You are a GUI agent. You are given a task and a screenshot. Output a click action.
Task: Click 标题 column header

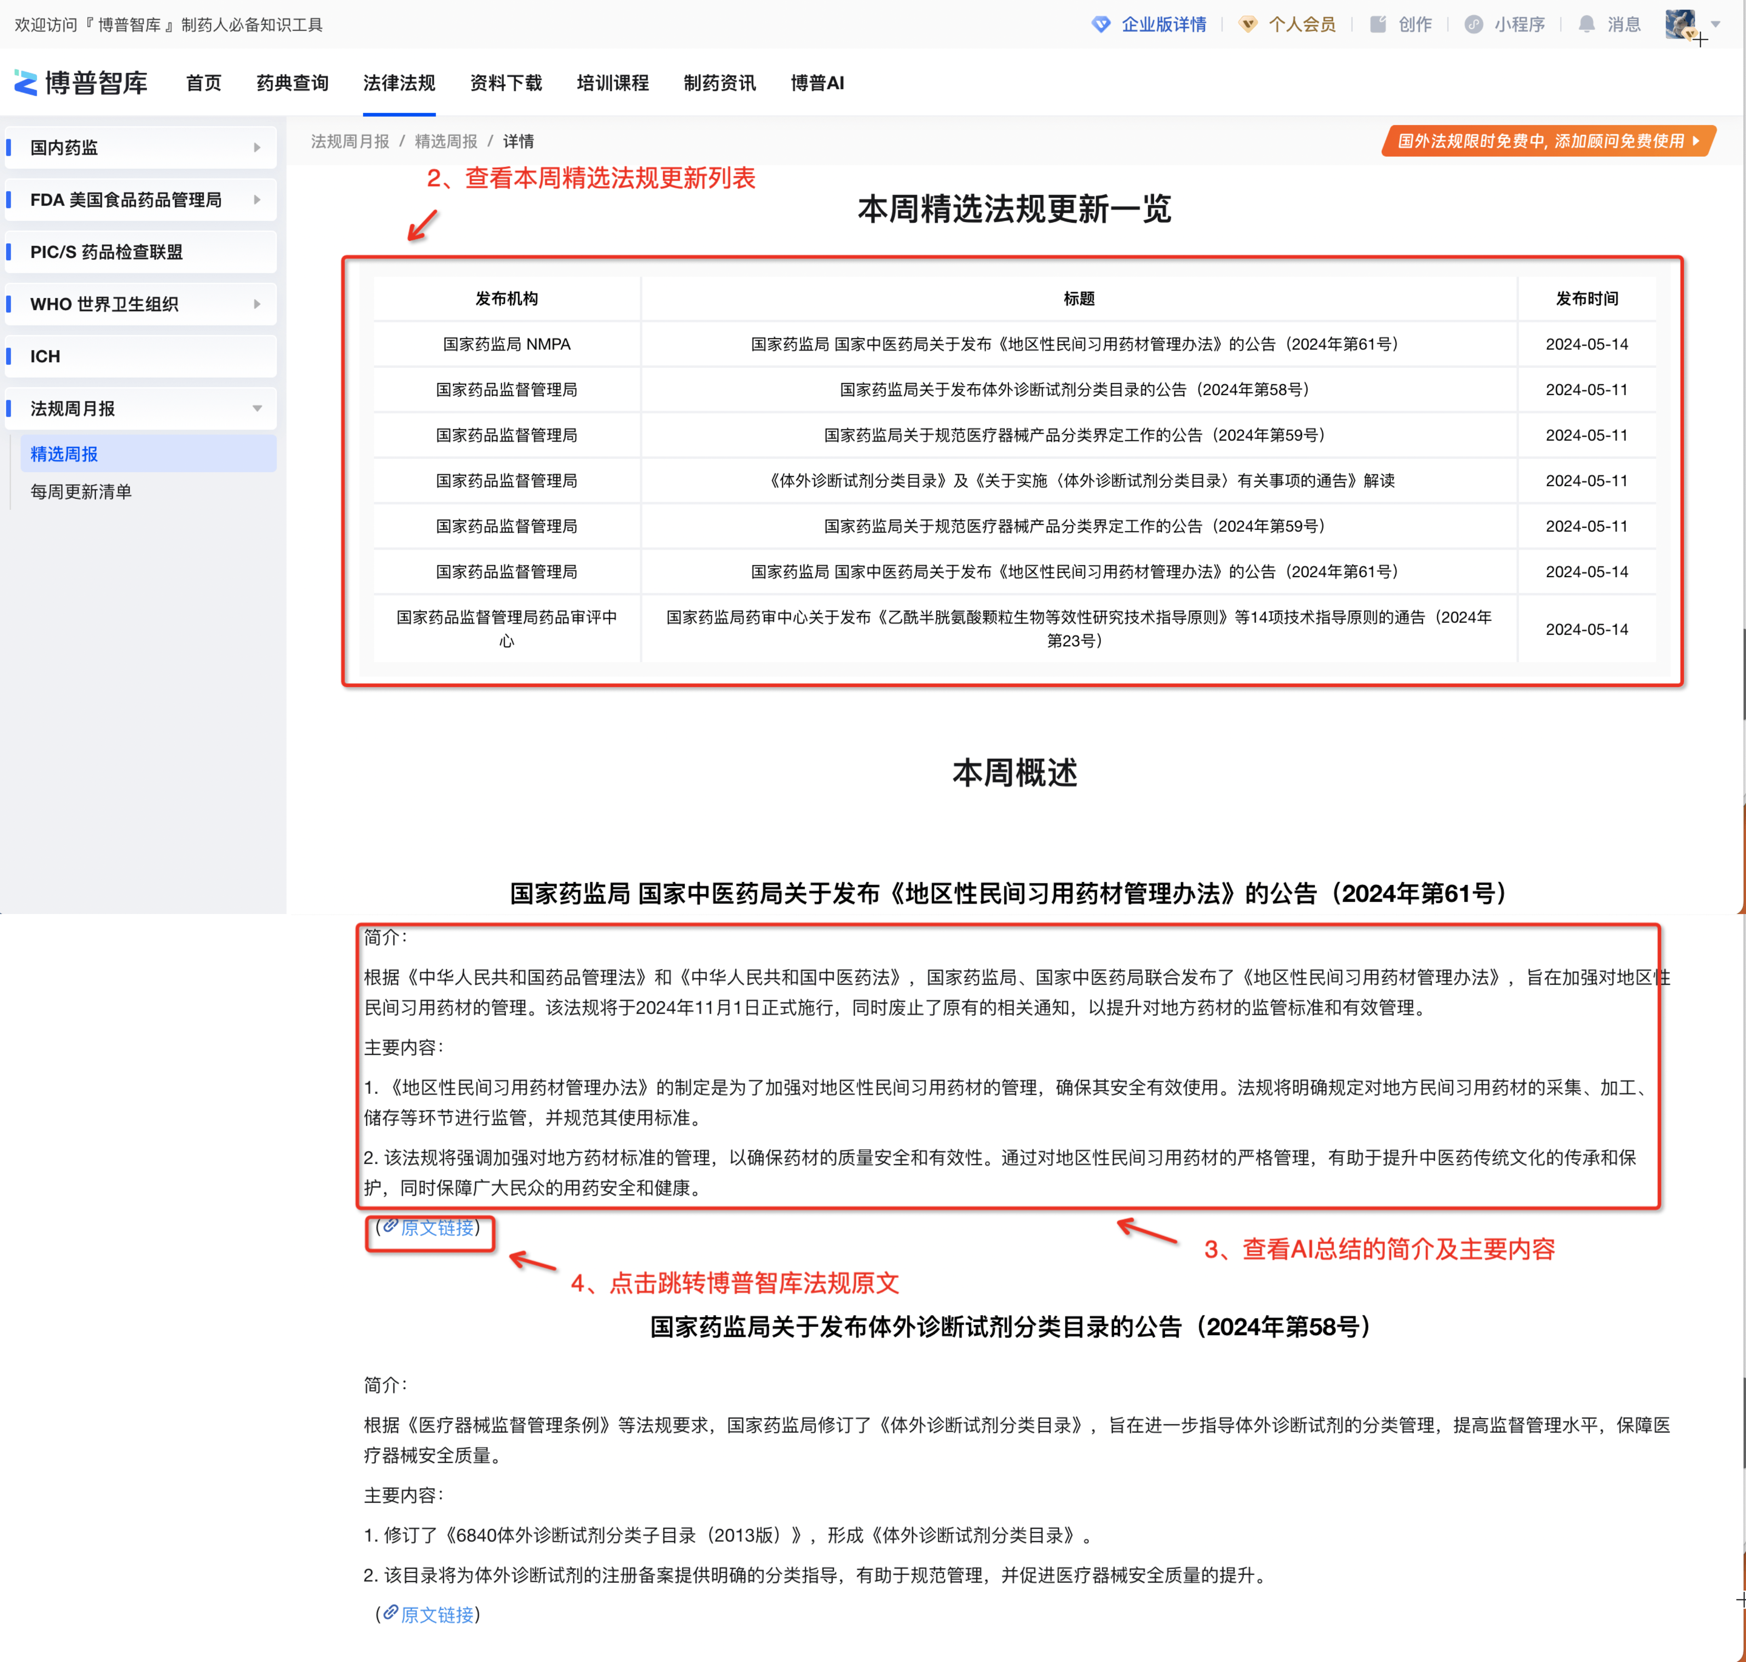click(1079, 299)
